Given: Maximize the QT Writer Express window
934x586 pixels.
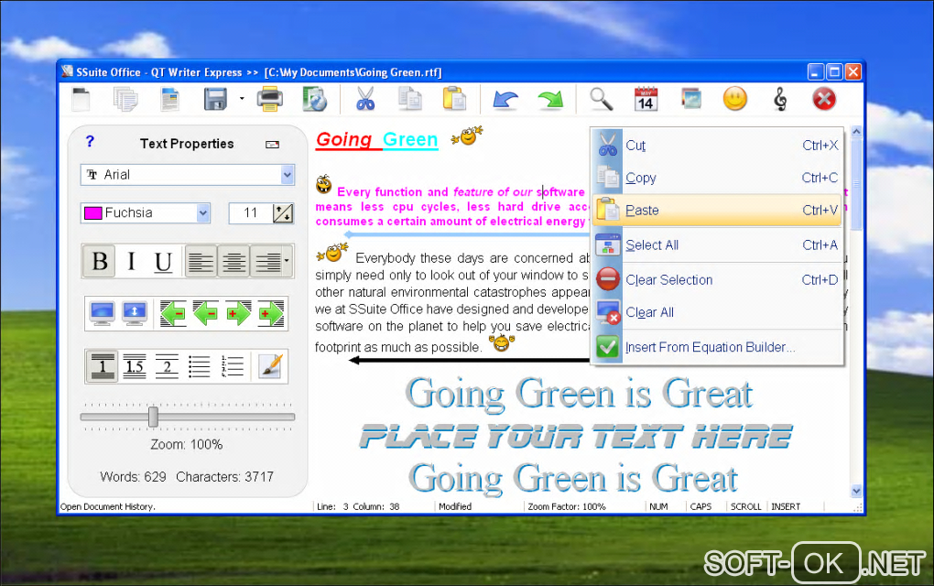Looking at the screenshot, I should [834, 72].
